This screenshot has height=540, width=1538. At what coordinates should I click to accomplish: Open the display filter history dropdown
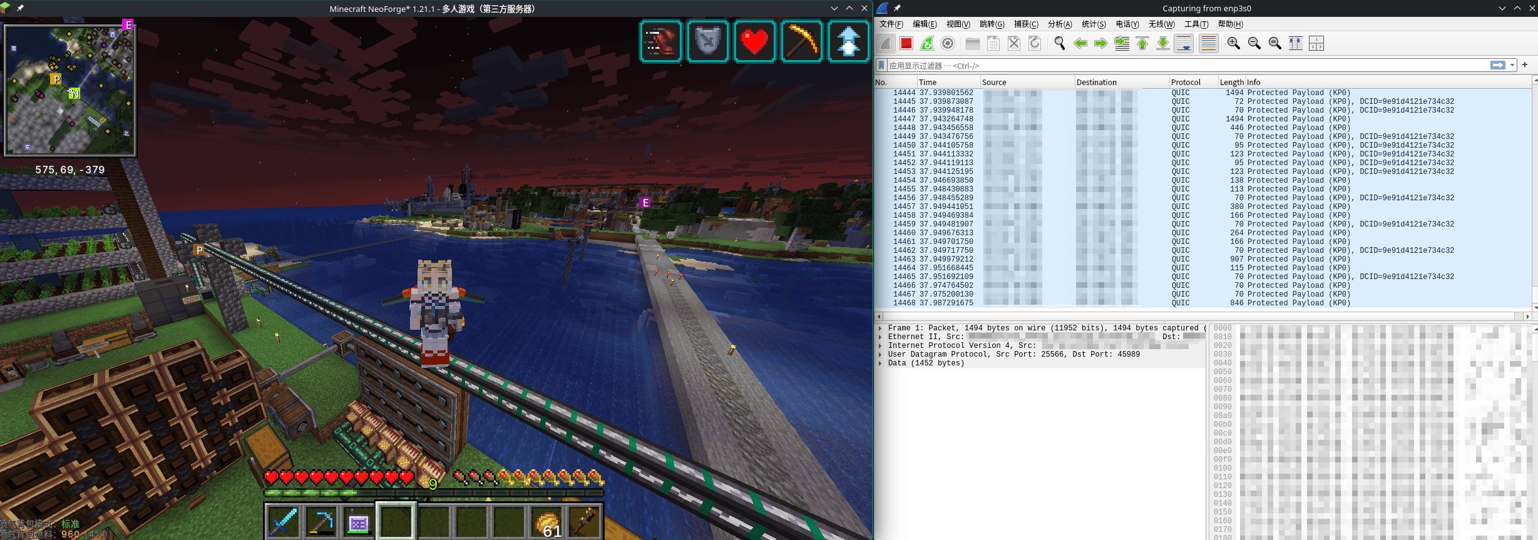[1512, 65]
